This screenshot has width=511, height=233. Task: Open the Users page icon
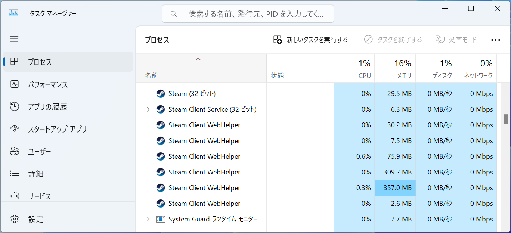(x=15, y=152)
